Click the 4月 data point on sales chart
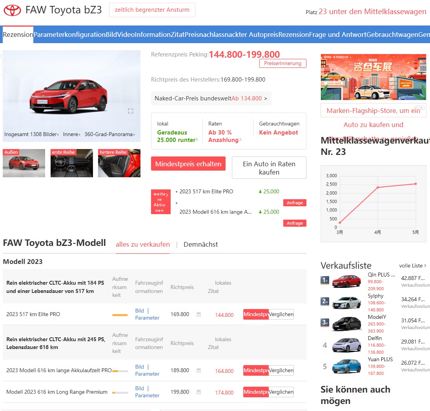 [377, 187]
